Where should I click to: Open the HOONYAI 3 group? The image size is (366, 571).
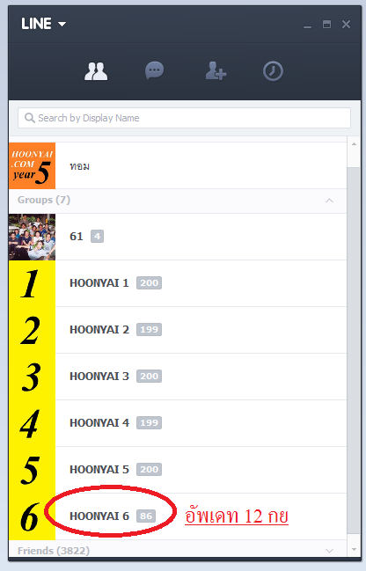178,377
